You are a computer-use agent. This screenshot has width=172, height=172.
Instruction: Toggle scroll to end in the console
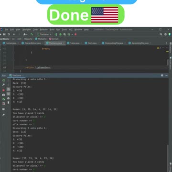9,94
